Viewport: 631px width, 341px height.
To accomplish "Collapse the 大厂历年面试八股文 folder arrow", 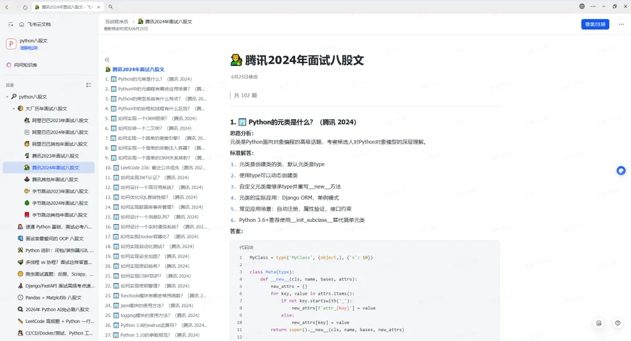I will [x=13, y=109].
